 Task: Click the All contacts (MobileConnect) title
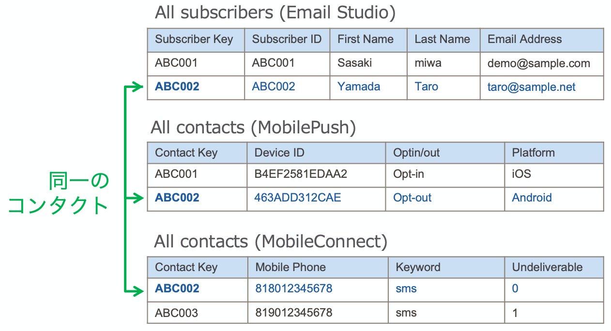[271, 242]
